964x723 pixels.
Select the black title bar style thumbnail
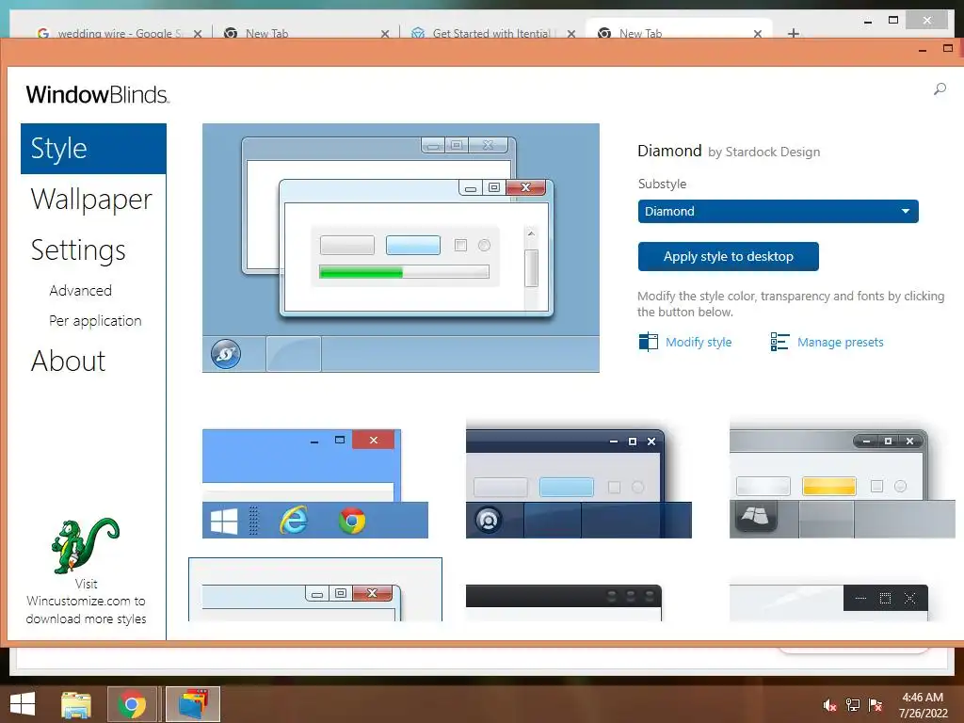pyautogui.click(x=564, y=602)
